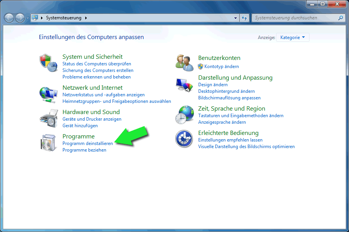Click Status des Computers überprüfen

point(97,64)
